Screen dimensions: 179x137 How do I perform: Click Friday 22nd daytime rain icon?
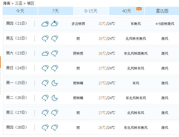coord(45,39)
